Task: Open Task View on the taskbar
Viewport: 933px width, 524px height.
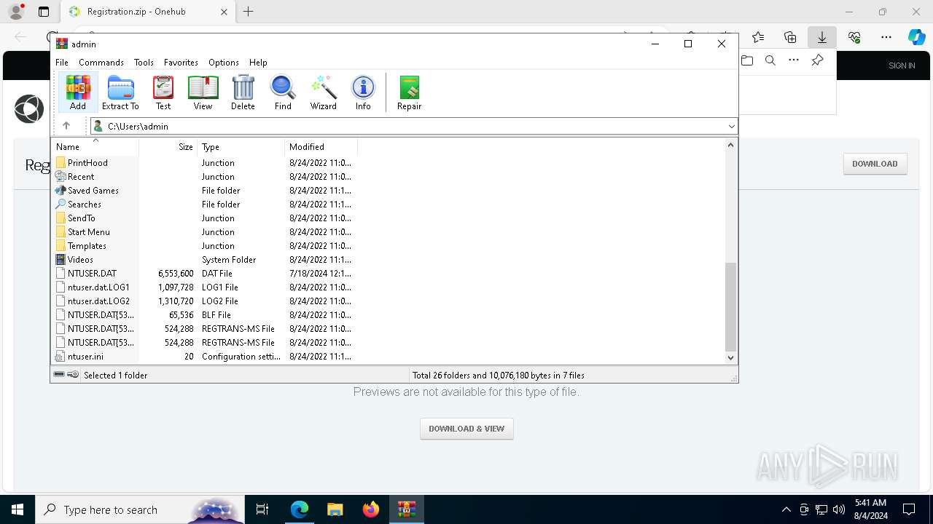Action: [x=262, y=509]
